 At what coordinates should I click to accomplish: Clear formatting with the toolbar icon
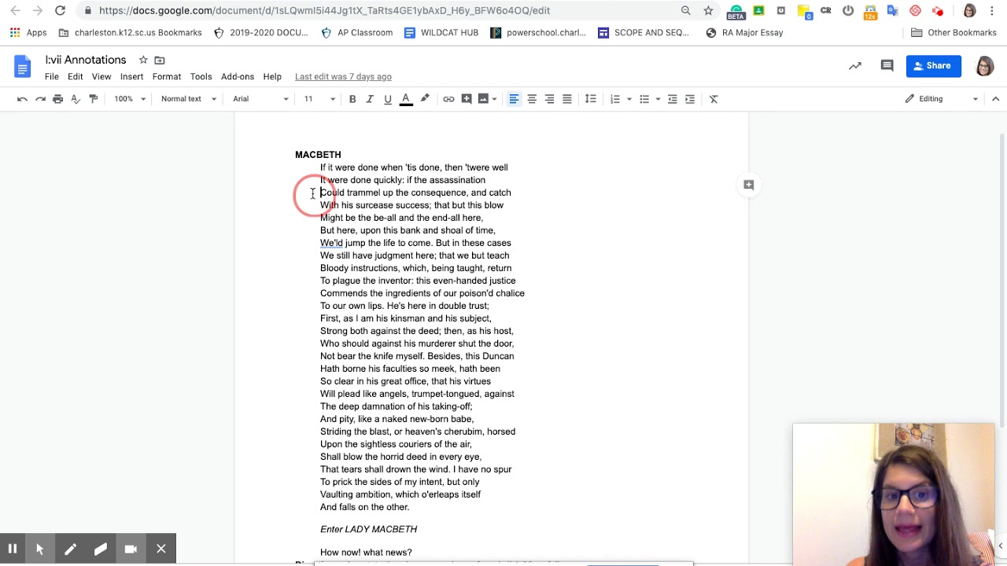(x=714, y=99)
